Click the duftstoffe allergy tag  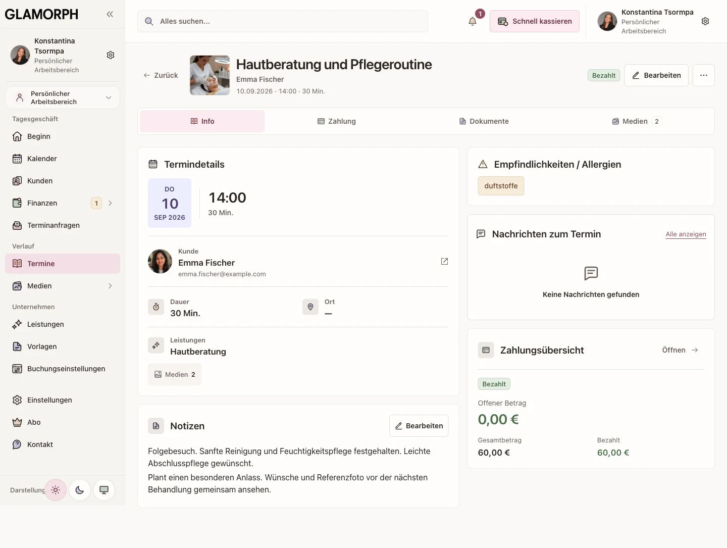point(501,186)
